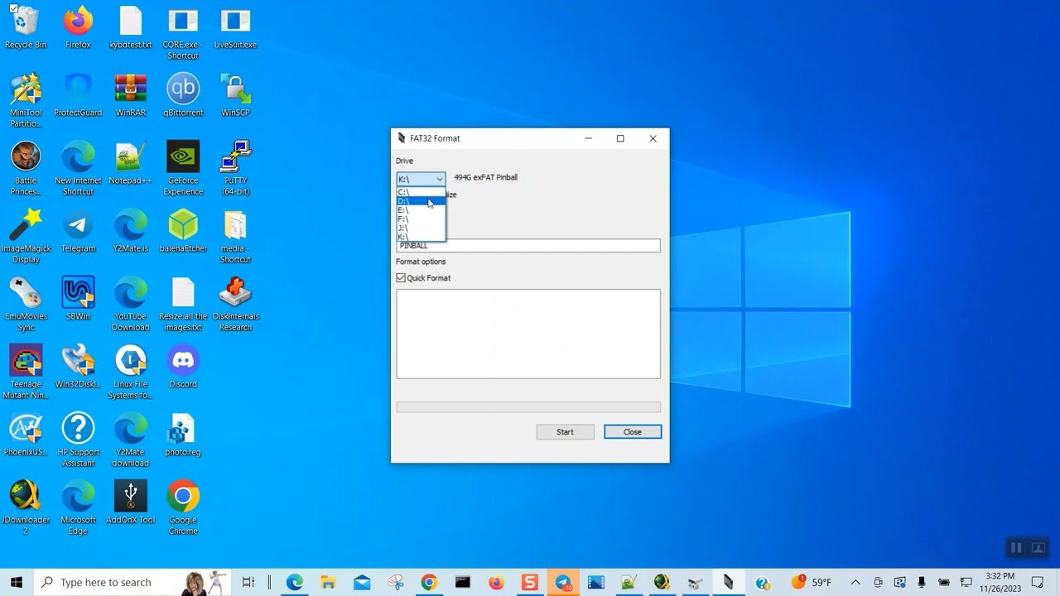Open Task View on the taskbar
This screenshot has width=1060, height=596.
click(248, 582)
